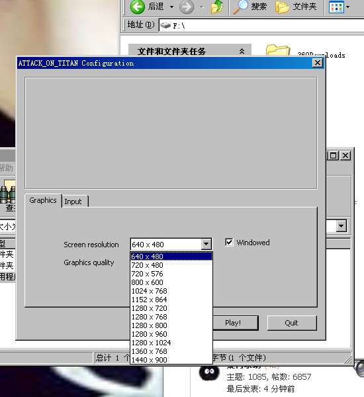
Task: Go back with the green 后退 arrow
Action: coord(137,7)
